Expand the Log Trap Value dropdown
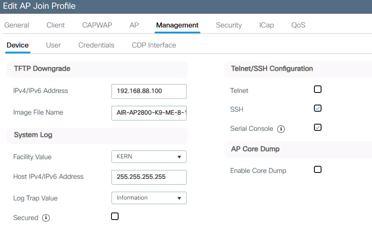Viewport: 372px width, 240px height. pos(149,198)
